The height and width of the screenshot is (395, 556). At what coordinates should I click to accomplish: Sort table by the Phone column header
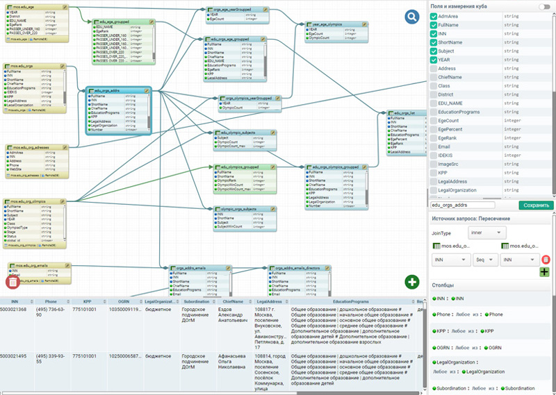click(x=53, y=301)
